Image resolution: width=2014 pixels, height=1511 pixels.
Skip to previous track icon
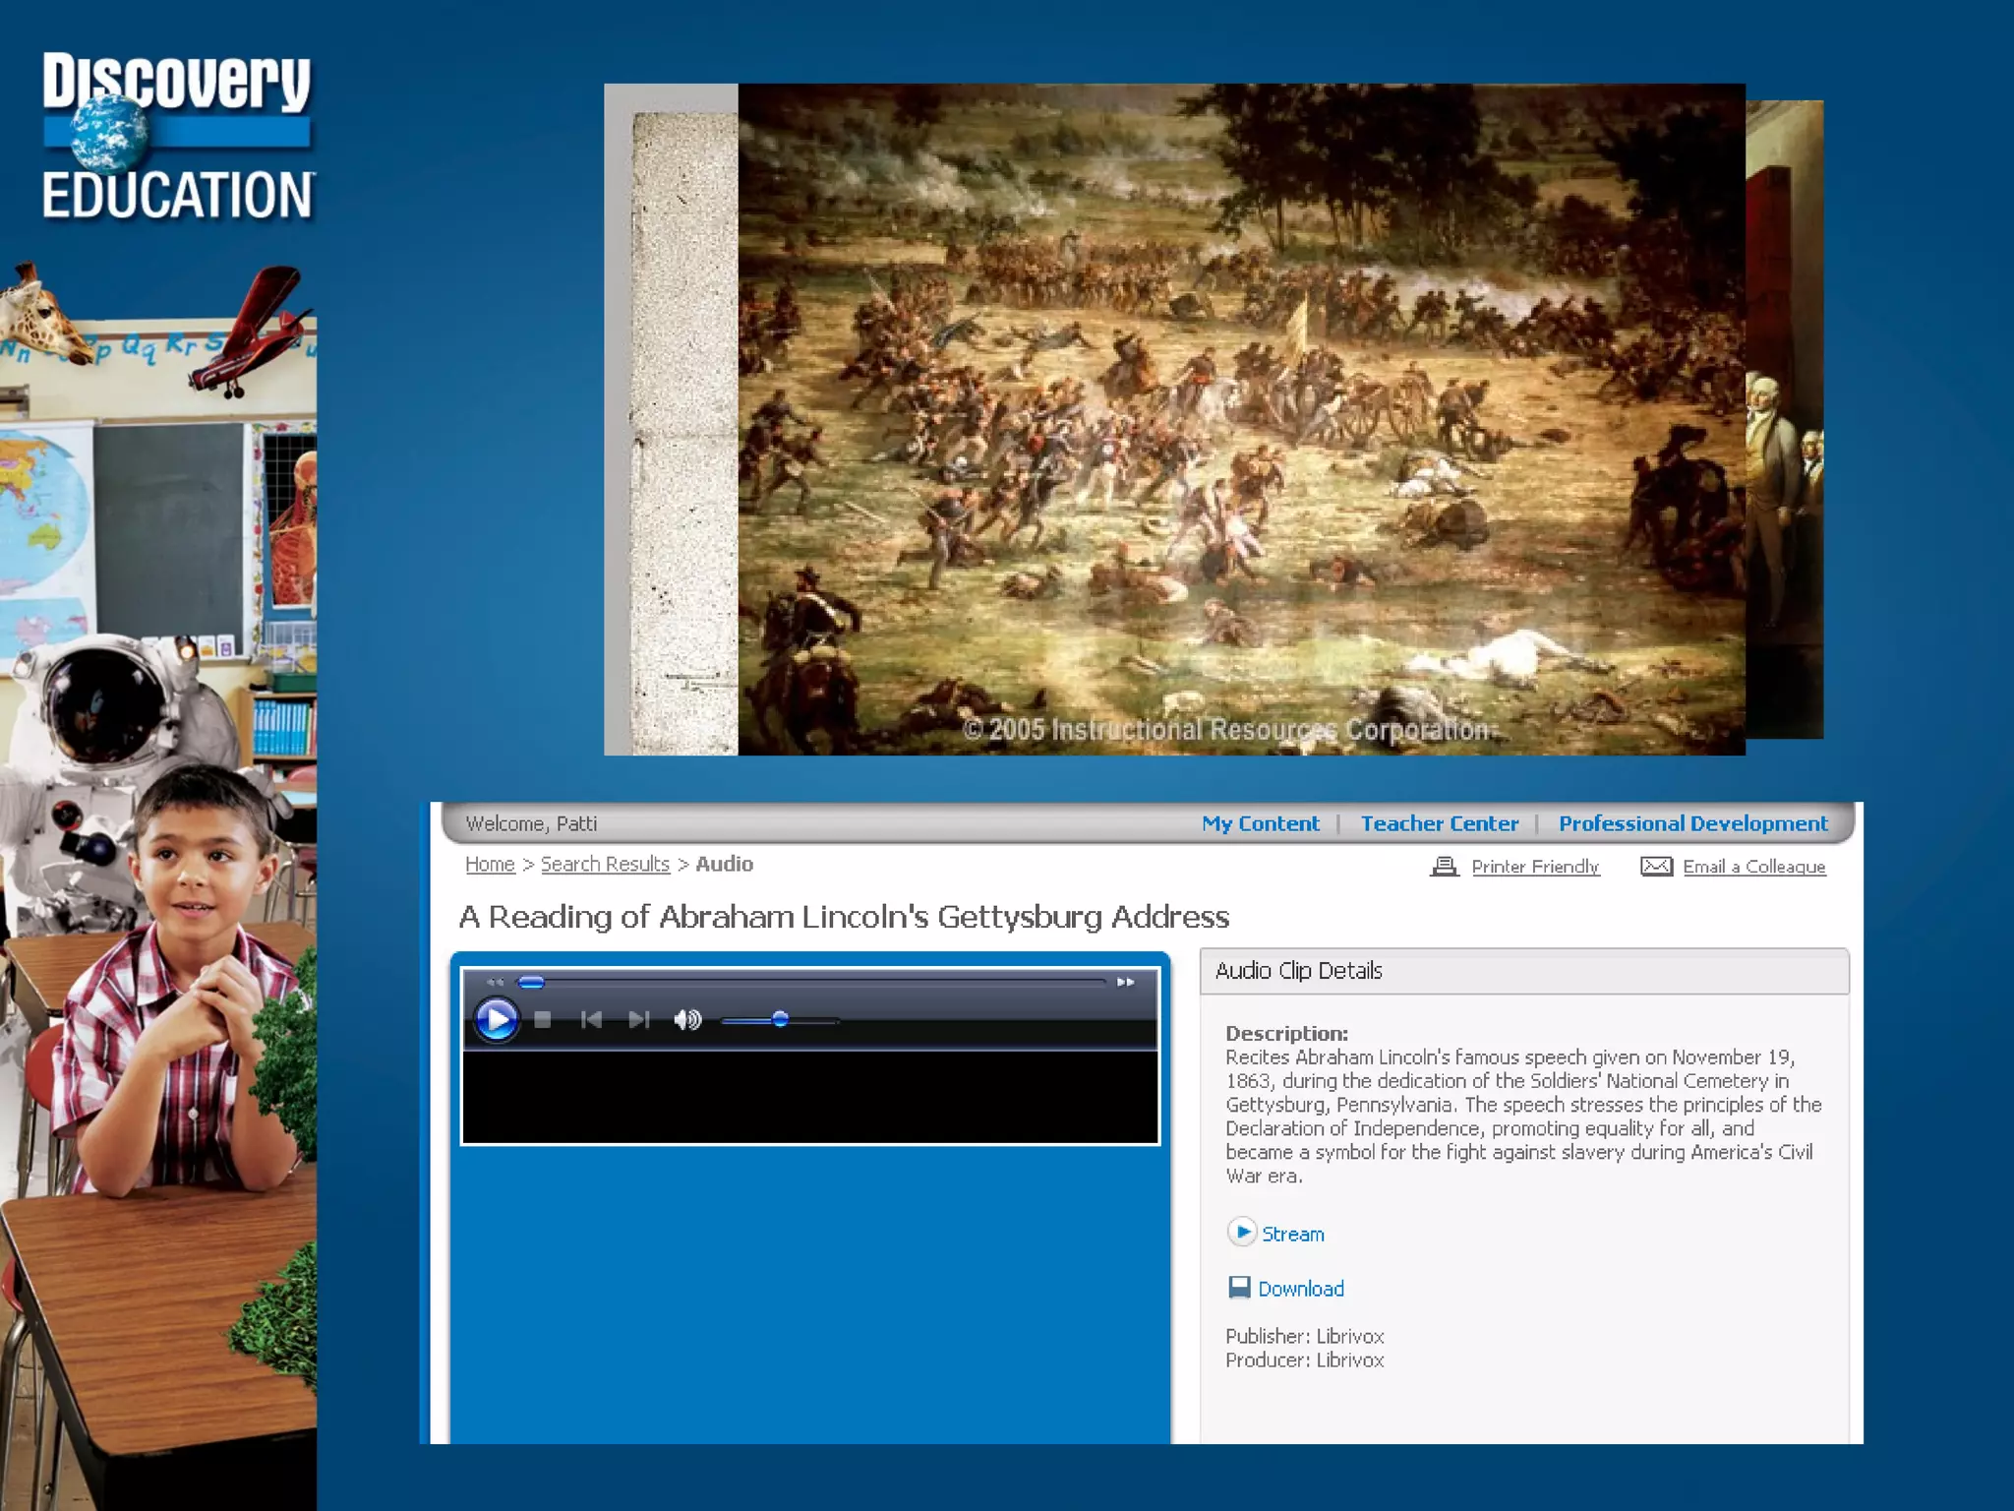click(x=591, y=1020)
